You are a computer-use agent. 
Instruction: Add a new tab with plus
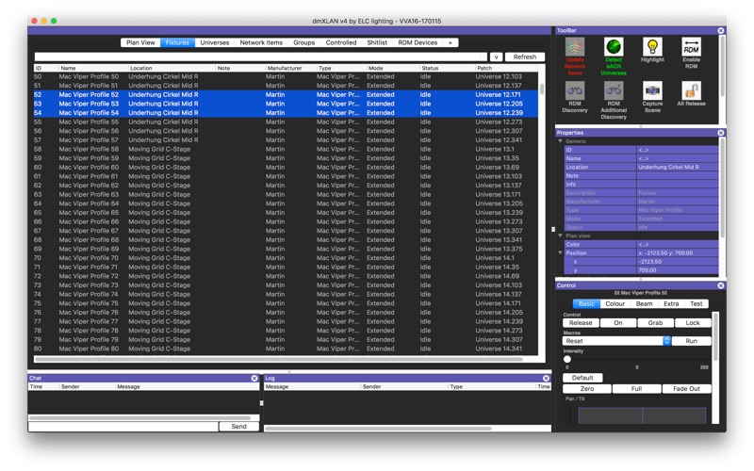(x=451, y=42)
